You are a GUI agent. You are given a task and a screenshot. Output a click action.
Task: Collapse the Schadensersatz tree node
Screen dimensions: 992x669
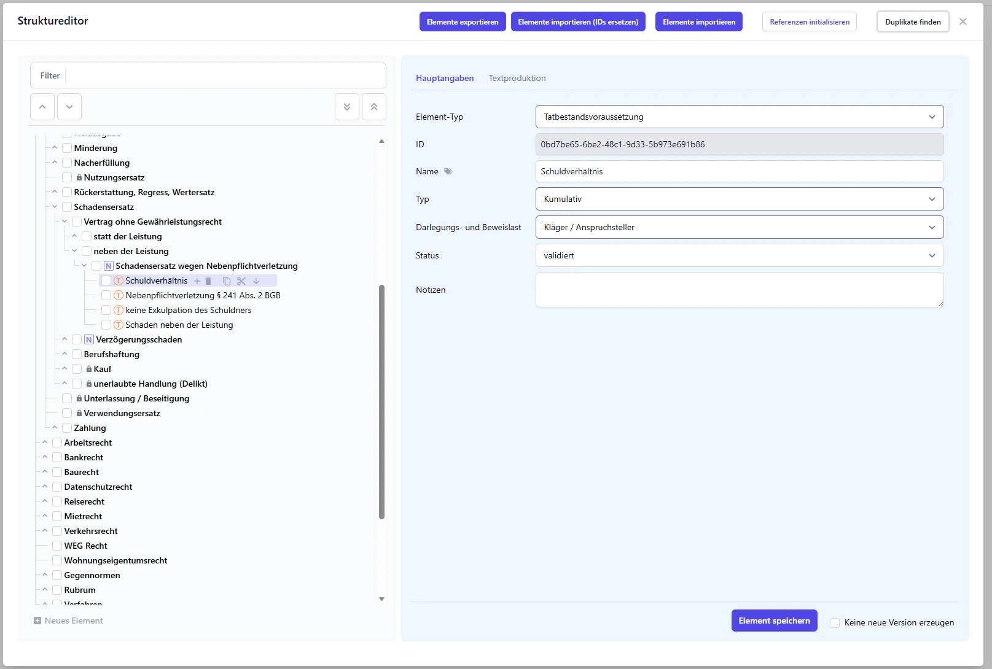click(x=55, y=207)
